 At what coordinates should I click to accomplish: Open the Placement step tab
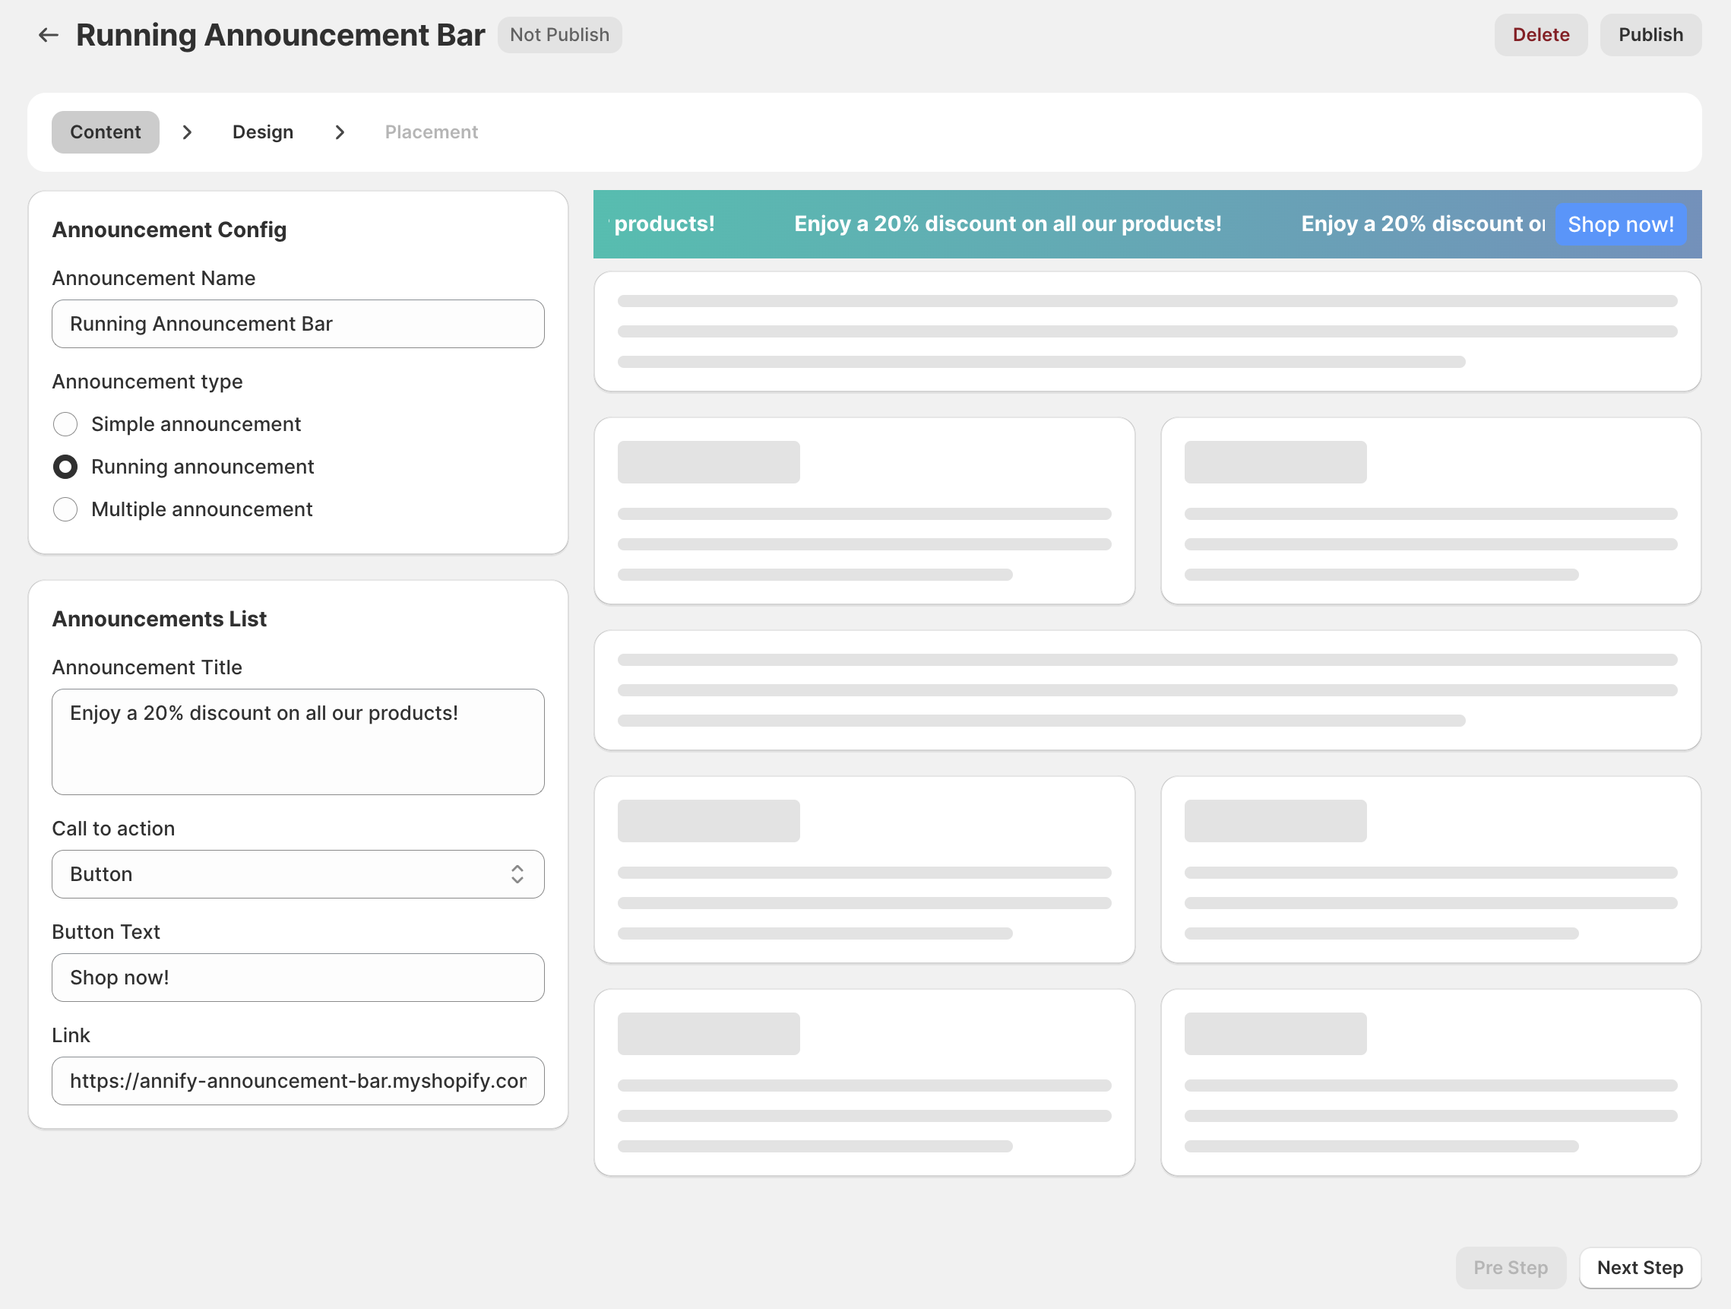pyautogui.click(x=431, y=132)
